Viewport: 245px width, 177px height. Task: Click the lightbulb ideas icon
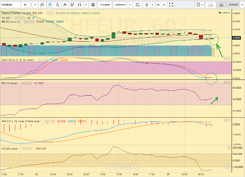coord(147,5)
